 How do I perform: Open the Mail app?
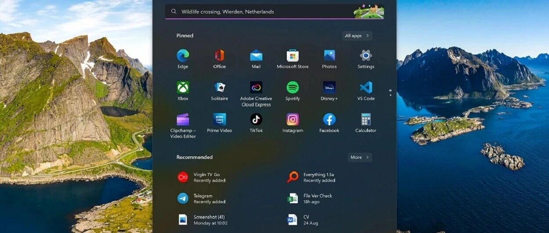click(x=256, y=56)
